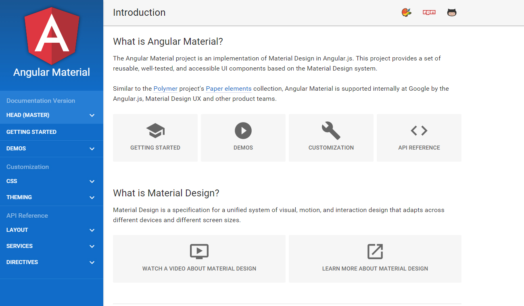This screenshot has width=524, height=306.
Task: Click the Documentation Version label
Action: click(41, 101)
